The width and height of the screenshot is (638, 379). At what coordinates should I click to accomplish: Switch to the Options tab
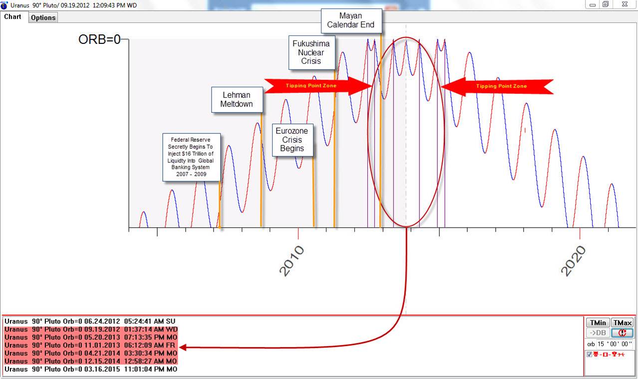[x=43, y=17]
